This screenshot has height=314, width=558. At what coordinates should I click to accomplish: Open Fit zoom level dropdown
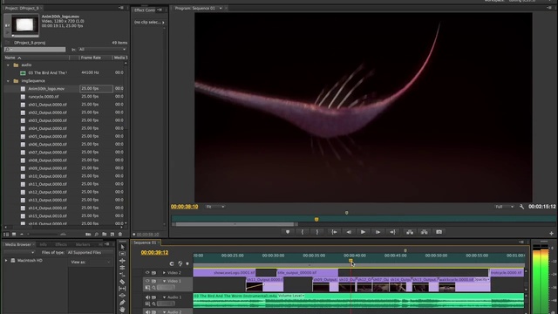click(x=214, y=207)
